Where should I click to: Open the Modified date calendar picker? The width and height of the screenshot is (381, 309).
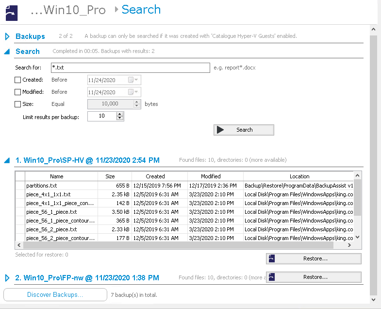[133, 92]
